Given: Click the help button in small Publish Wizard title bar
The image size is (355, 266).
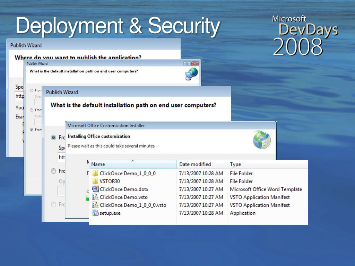Looking at the screenshot, I should pyautogui.click(x=187, y=64).
